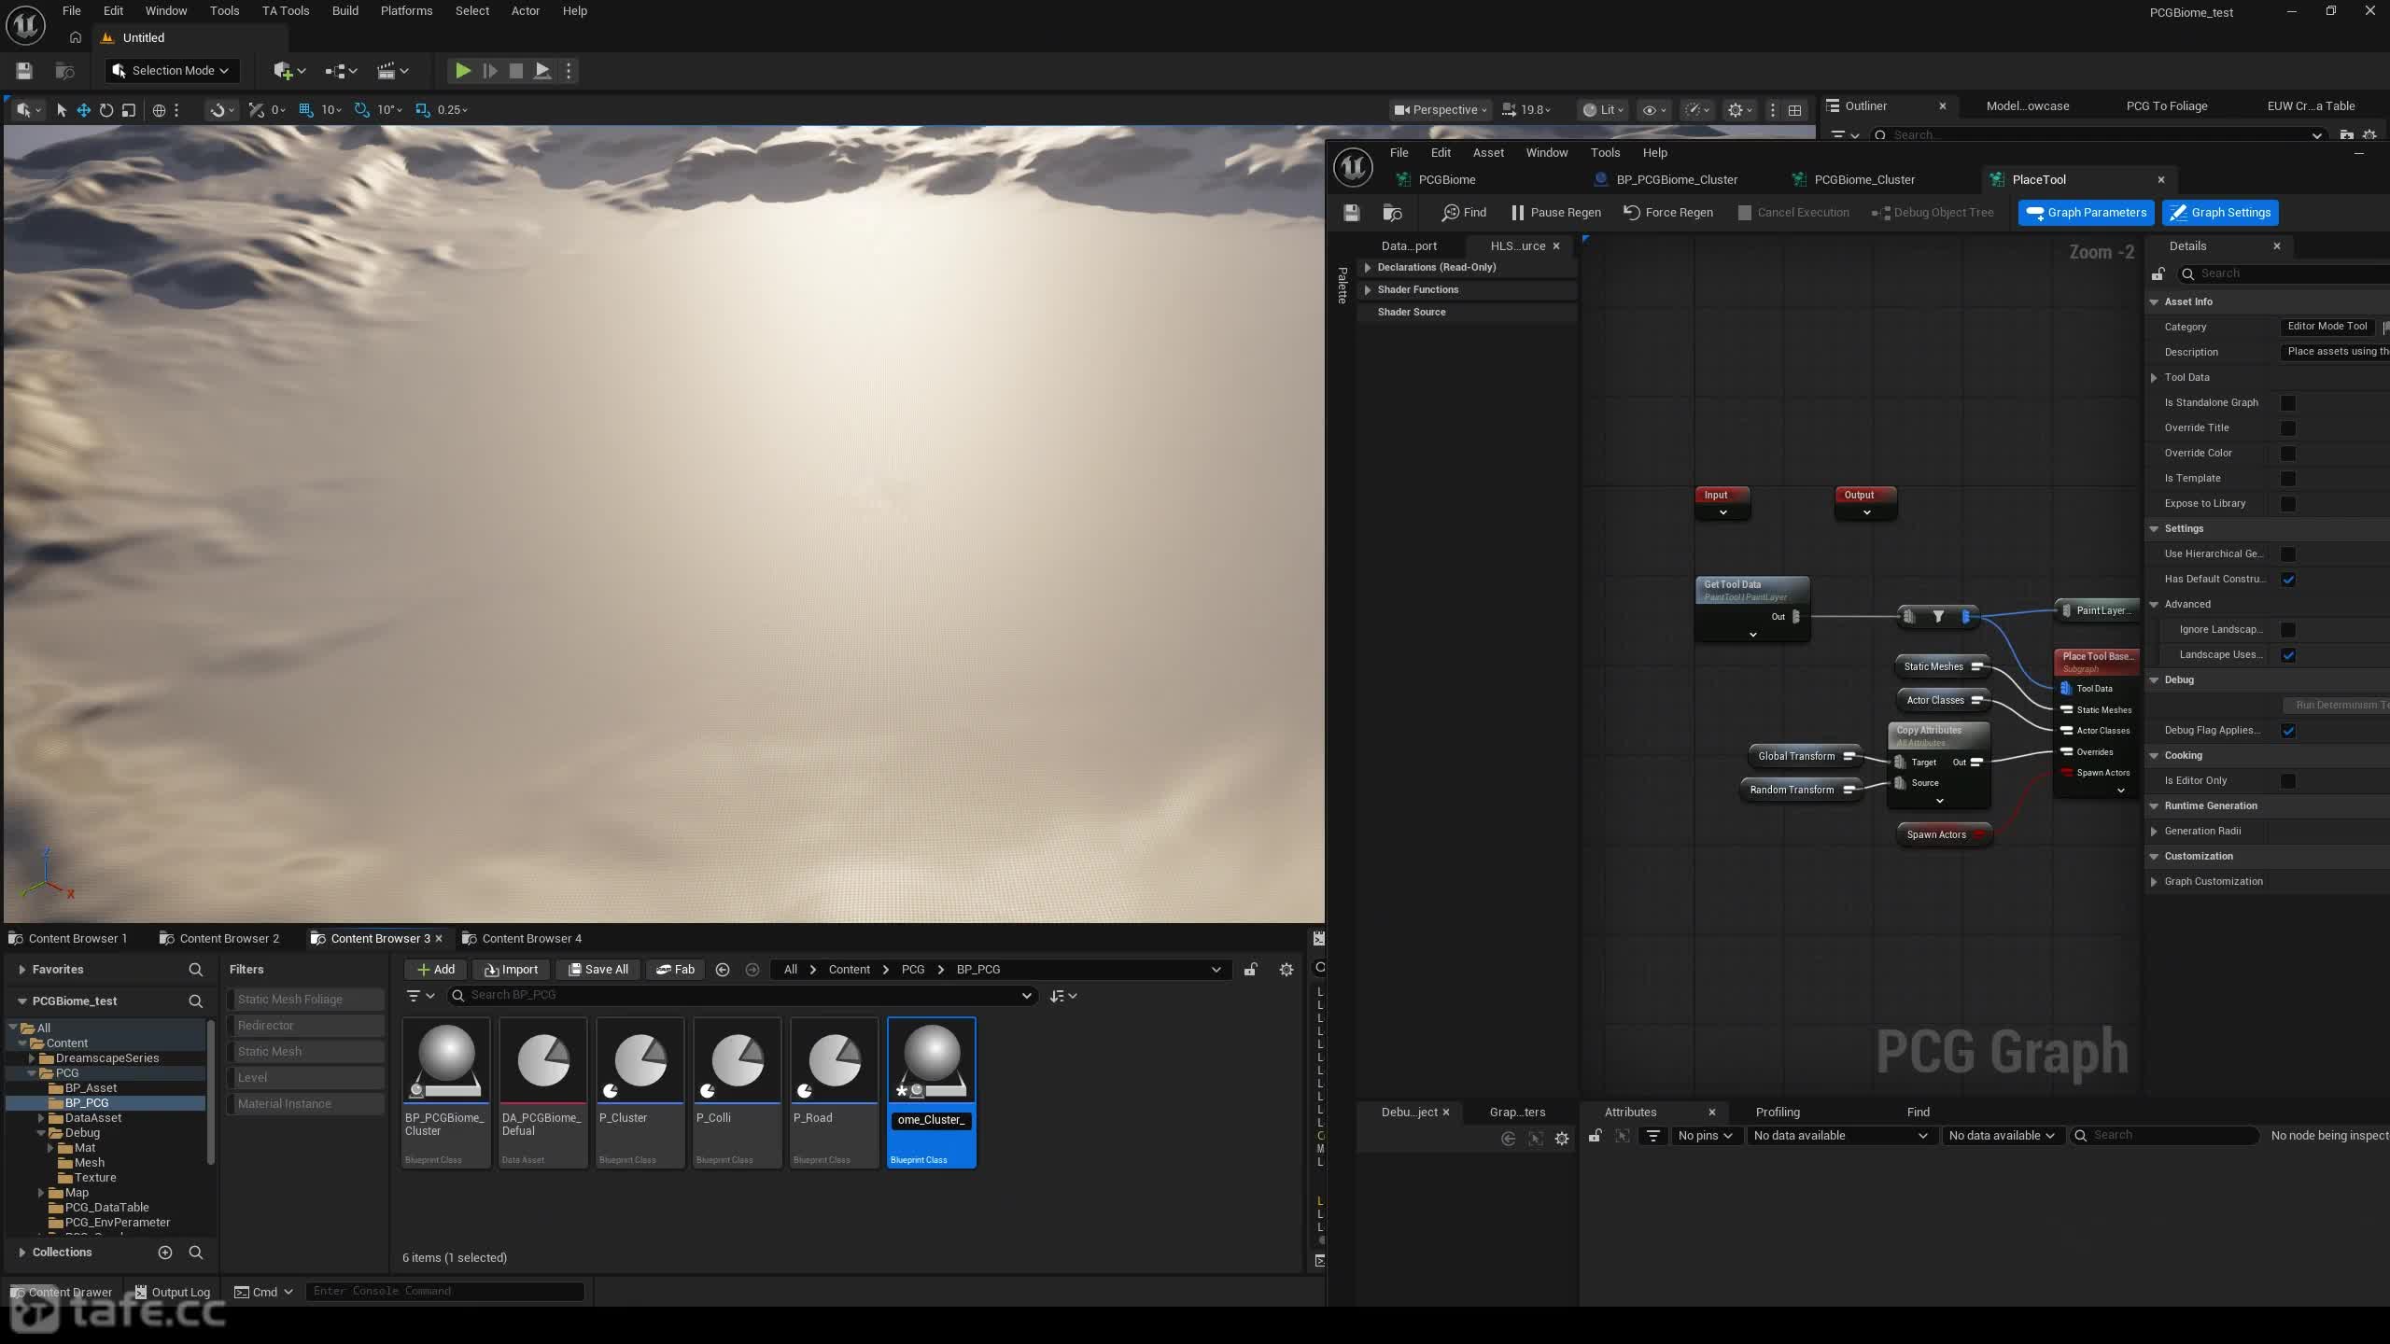The width and height of the screenshot is (2390, 1344).
Task: Click the Play in editor button
Action: pyautogui.click(x=462, y=71)
